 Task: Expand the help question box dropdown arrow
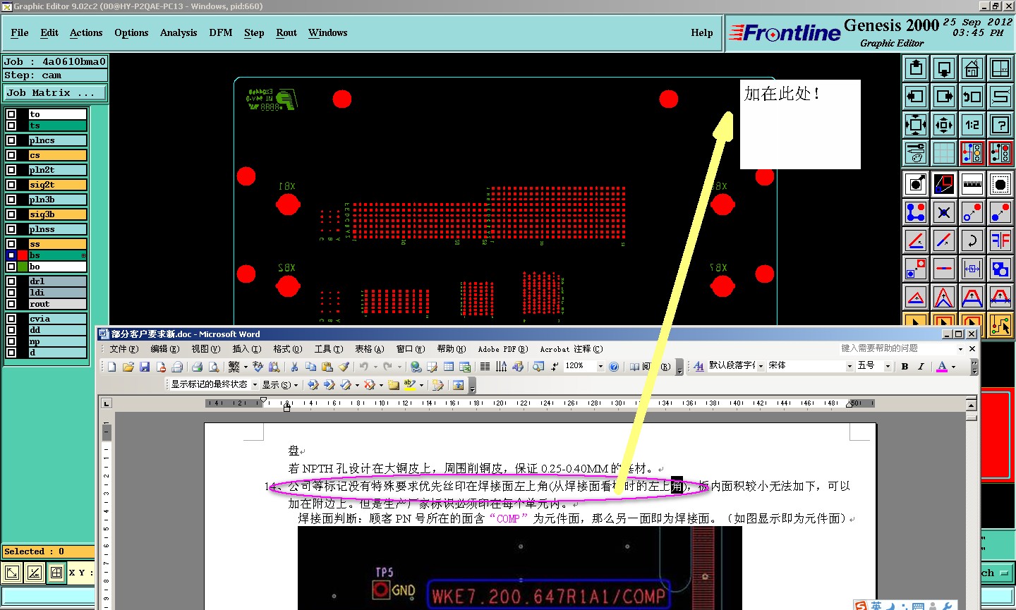[x=960, y=349]
